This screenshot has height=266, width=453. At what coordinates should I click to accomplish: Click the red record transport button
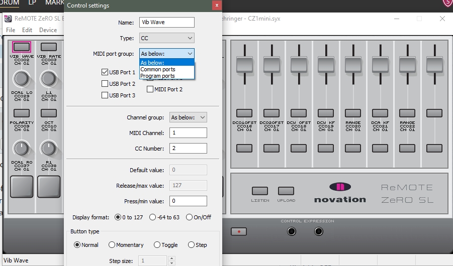pos(239,231)
